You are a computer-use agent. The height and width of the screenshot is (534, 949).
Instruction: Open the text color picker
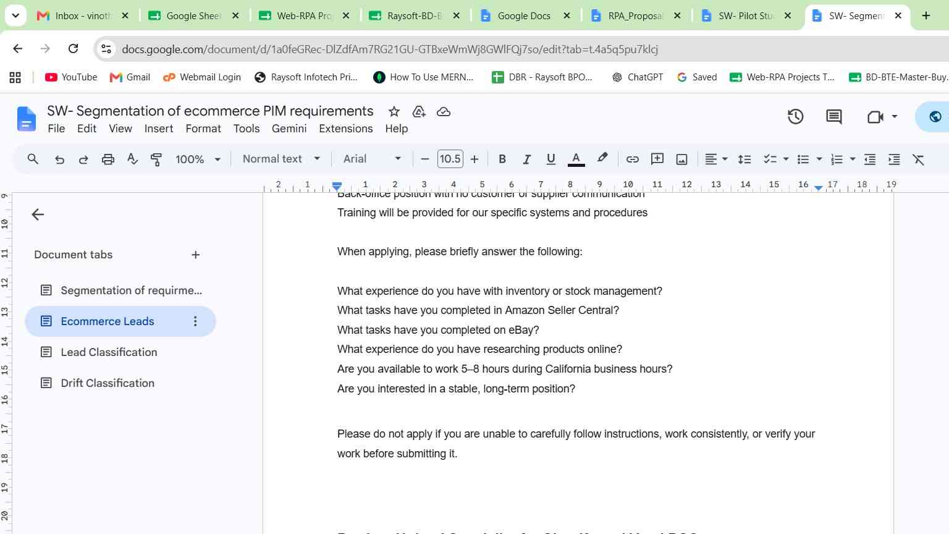pos(576,159)
